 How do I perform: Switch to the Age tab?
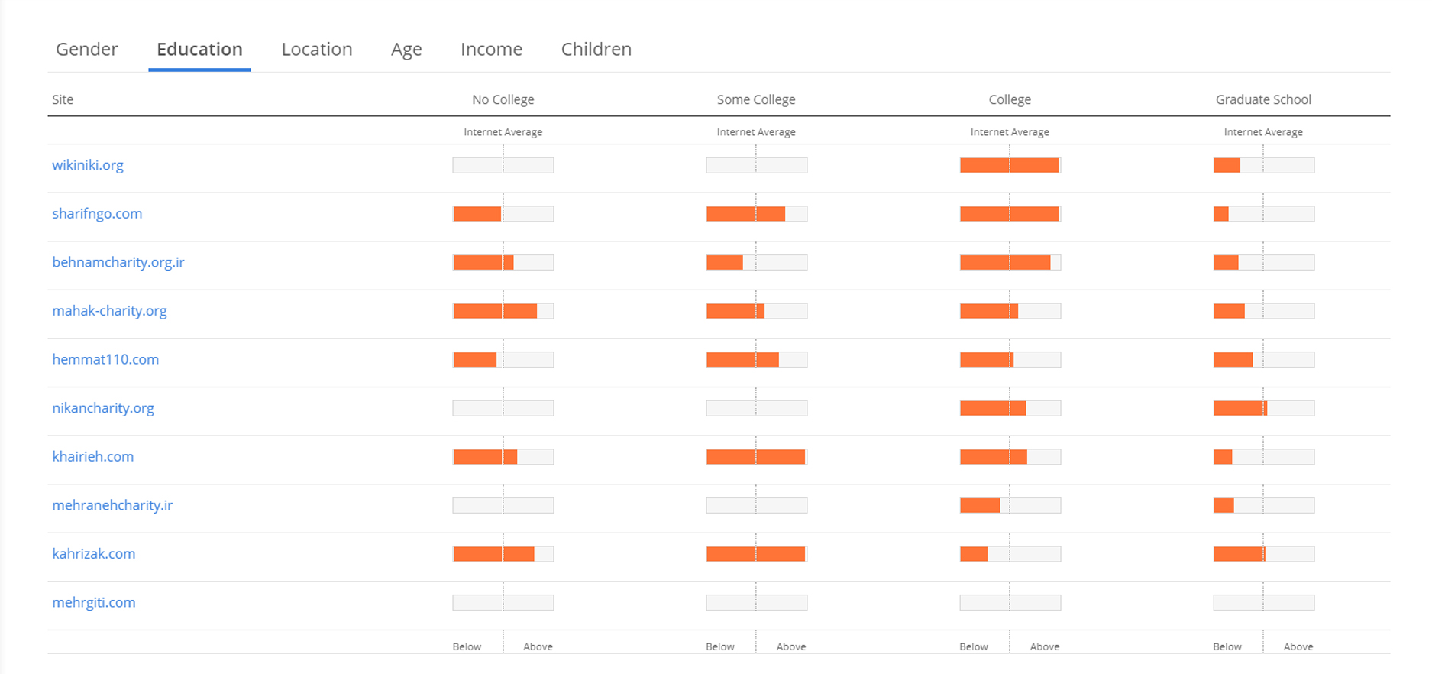click(x=406, y=50)
